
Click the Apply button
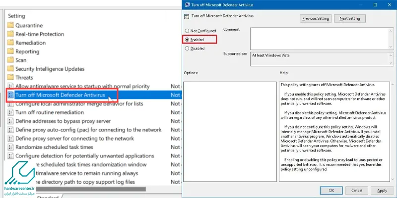[382, 191]
